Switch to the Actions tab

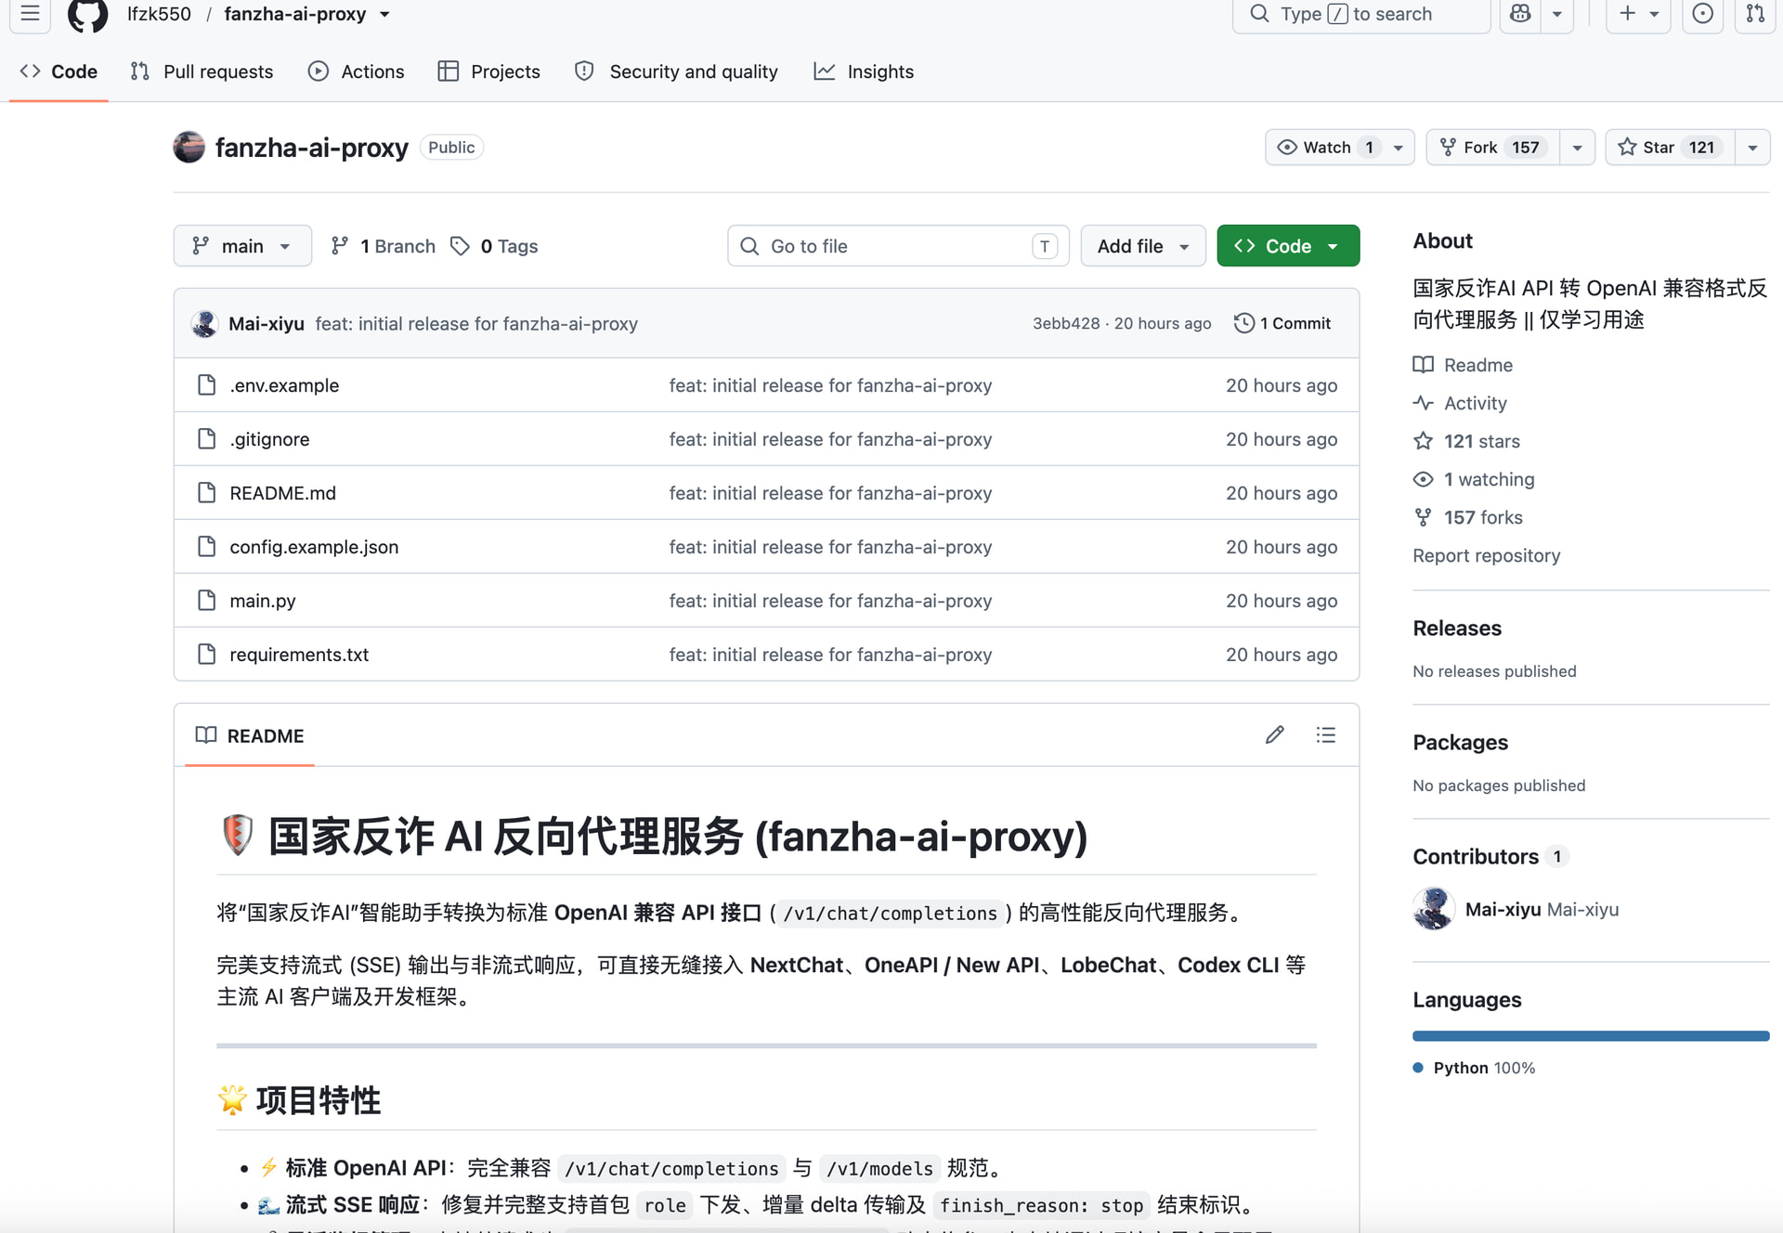point(357,71)
